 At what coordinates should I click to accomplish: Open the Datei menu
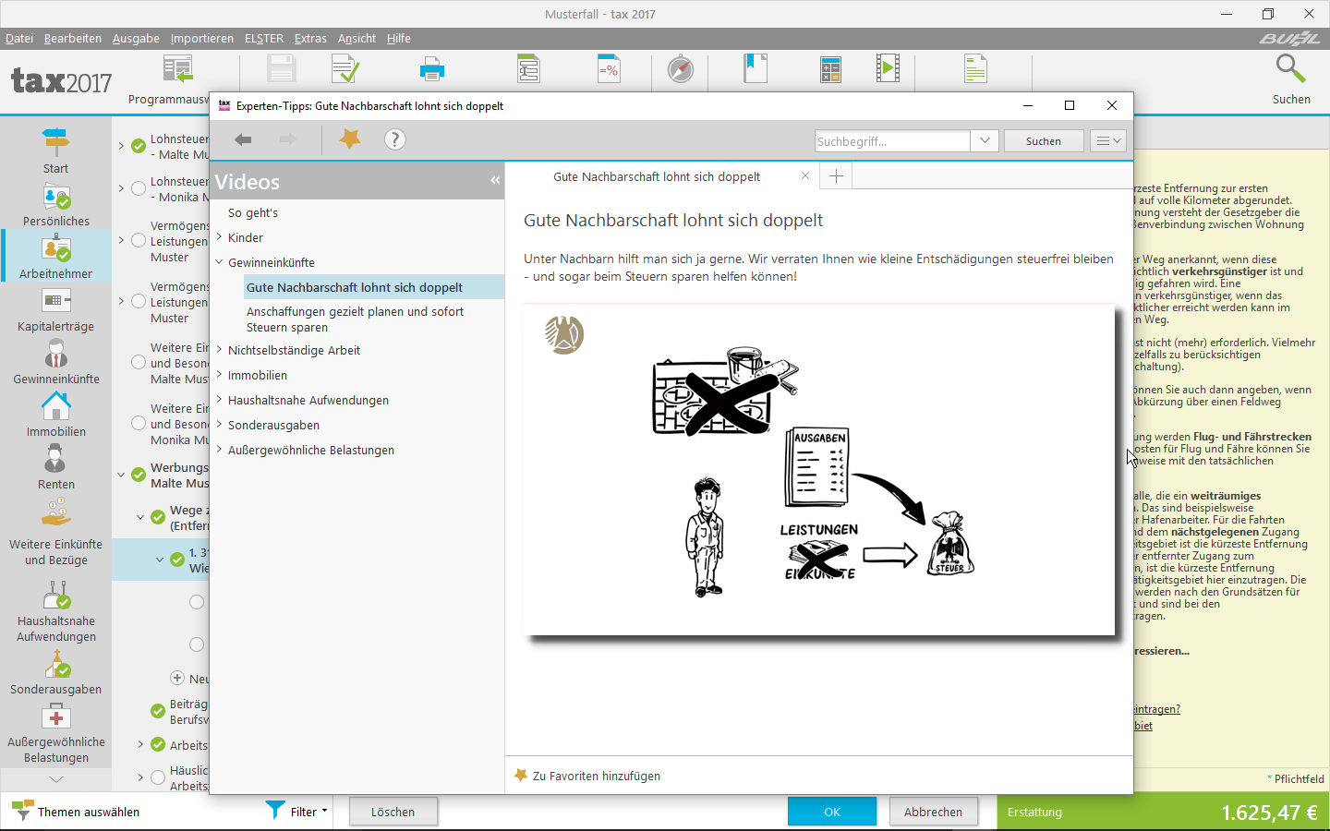(19, 38)
